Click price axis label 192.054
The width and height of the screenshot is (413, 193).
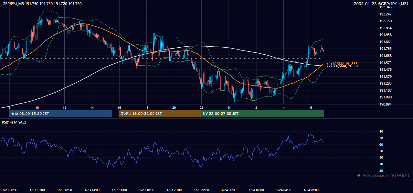[x=386, y=28]
